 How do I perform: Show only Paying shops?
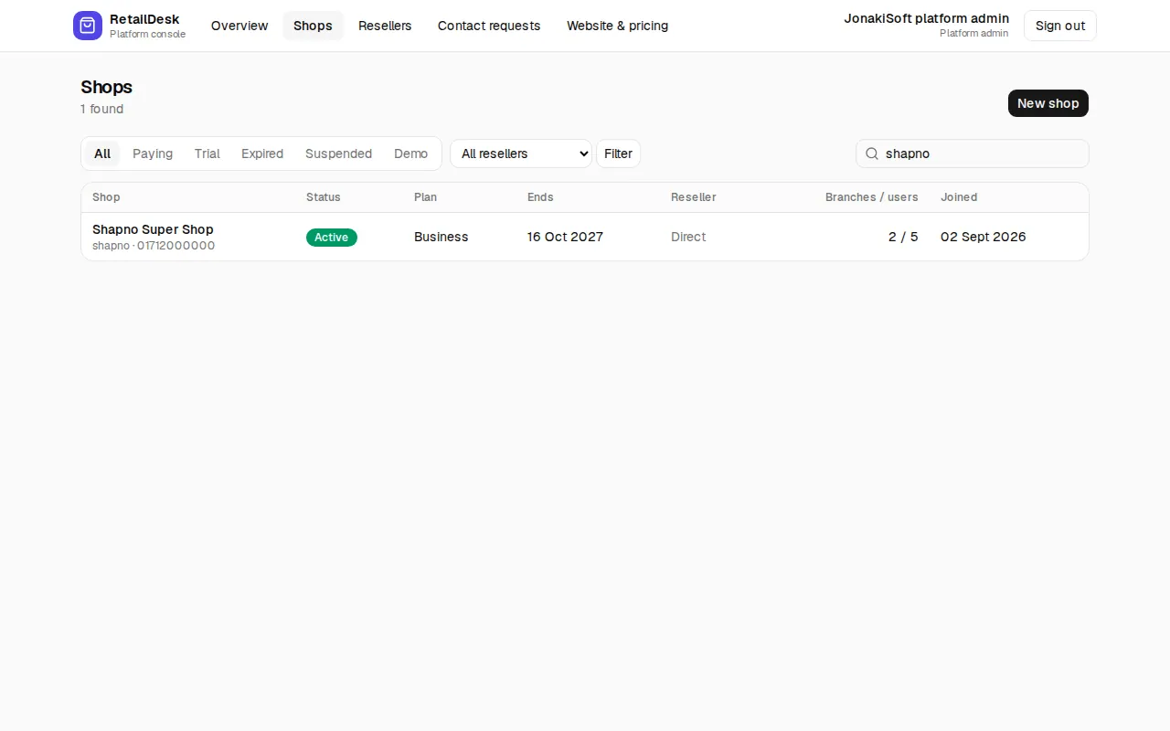tap(153, 154)
